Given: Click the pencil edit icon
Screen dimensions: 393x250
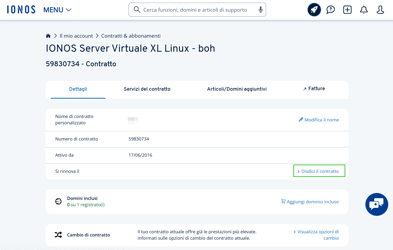Looking at the screenshot, I should (x=301, y=120).
